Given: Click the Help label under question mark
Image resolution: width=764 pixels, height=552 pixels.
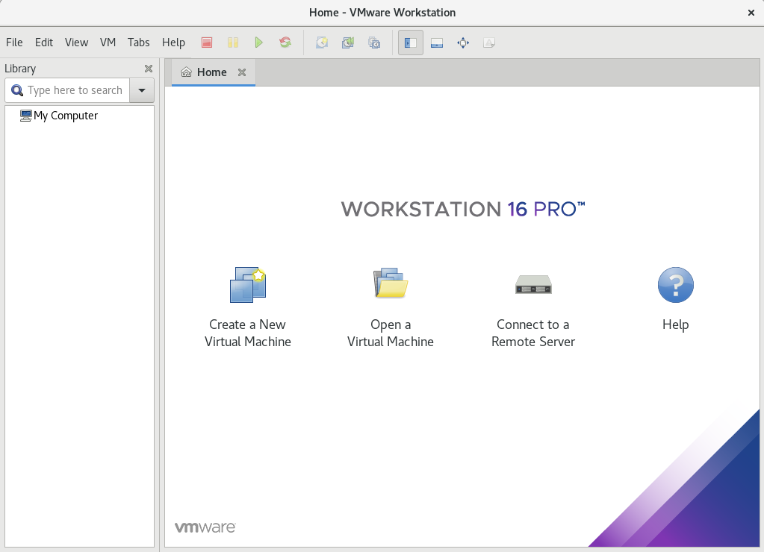Looking at the screenshot, I should point(675,324).
